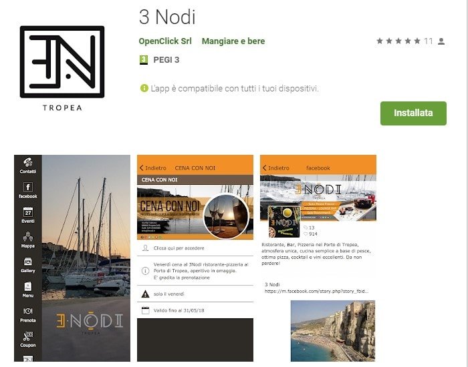Image resolution: width=468 pixels, height=367 pixels.
Task: Select the Coupon scissors icon
Action: tap(28, 336)
